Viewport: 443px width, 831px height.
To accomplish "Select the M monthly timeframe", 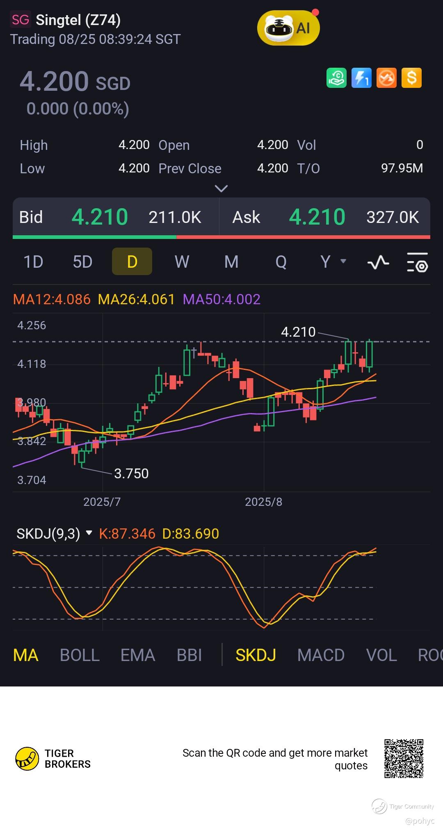I will [x=231, y=262].
